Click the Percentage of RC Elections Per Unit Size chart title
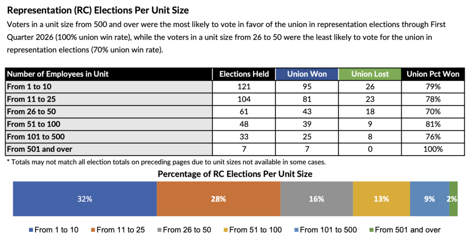 [x=235, y=174]
